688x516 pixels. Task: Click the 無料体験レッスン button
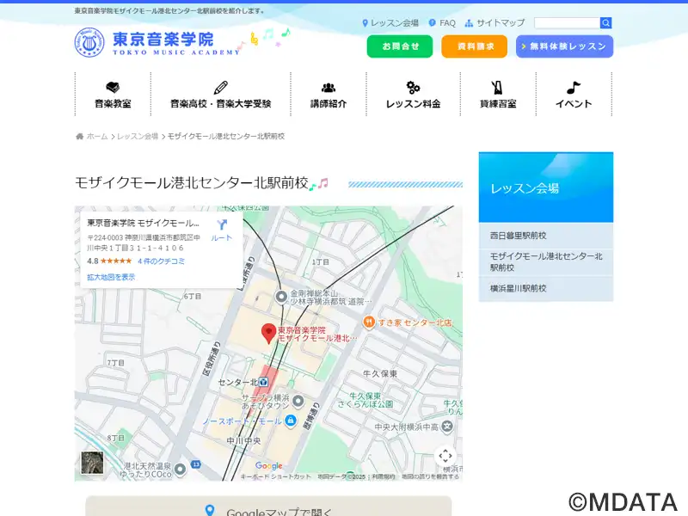pyautogui.click(x=564, y=46)
